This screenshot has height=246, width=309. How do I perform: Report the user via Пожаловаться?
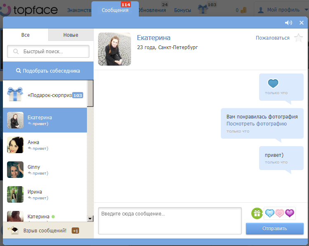pos(273,38)
